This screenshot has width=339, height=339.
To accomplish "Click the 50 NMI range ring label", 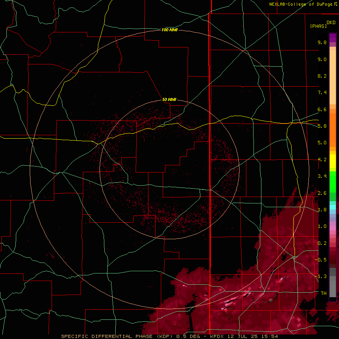I will [169, 99].
